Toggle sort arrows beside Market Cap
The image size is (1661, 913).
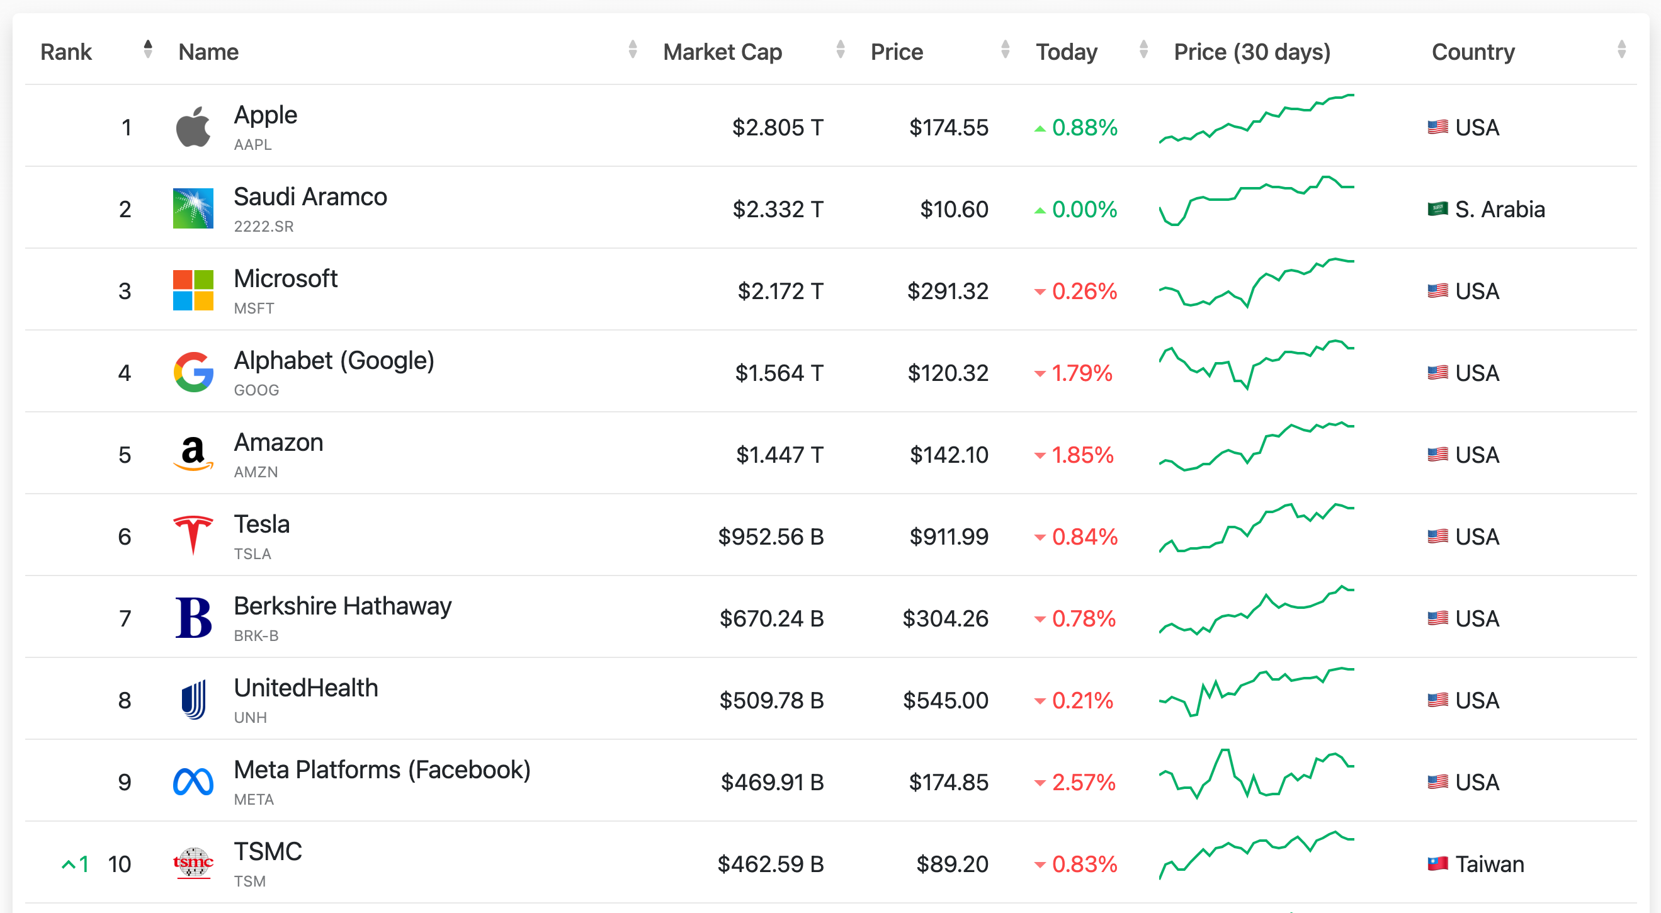pos(839,50)
